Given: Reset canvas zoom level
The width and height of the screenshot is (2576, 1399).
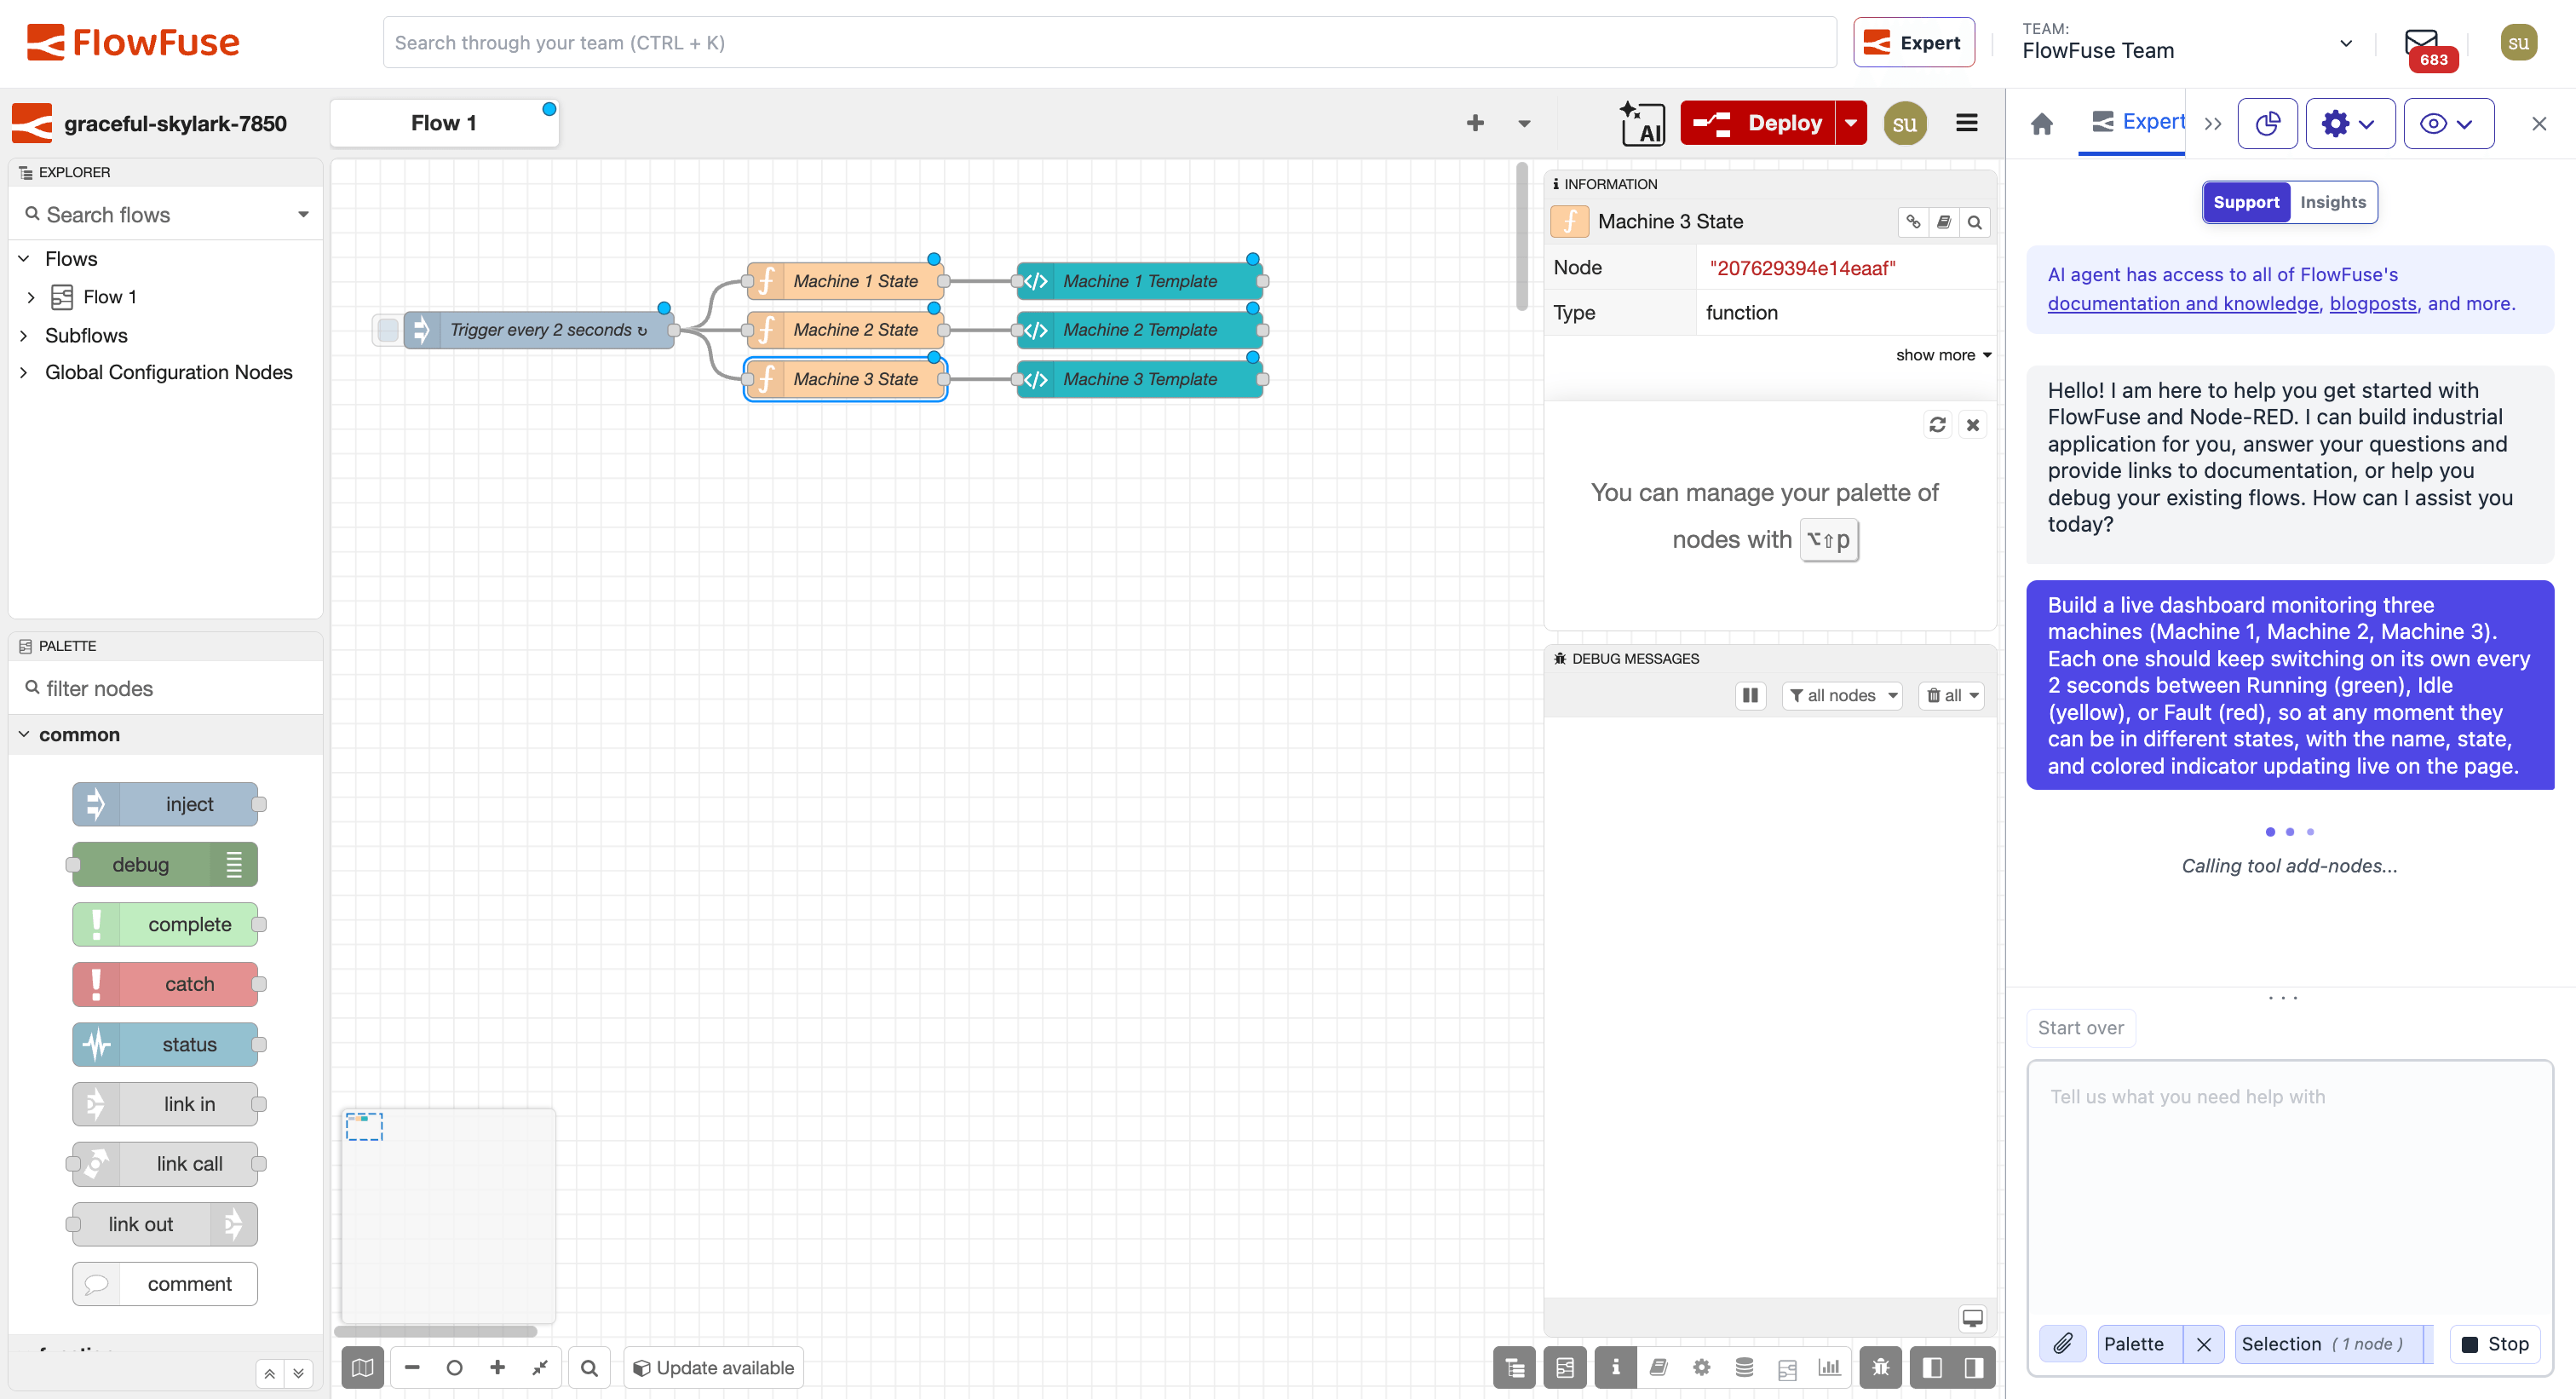Looking at the screenshot, I should (454, 1367).
